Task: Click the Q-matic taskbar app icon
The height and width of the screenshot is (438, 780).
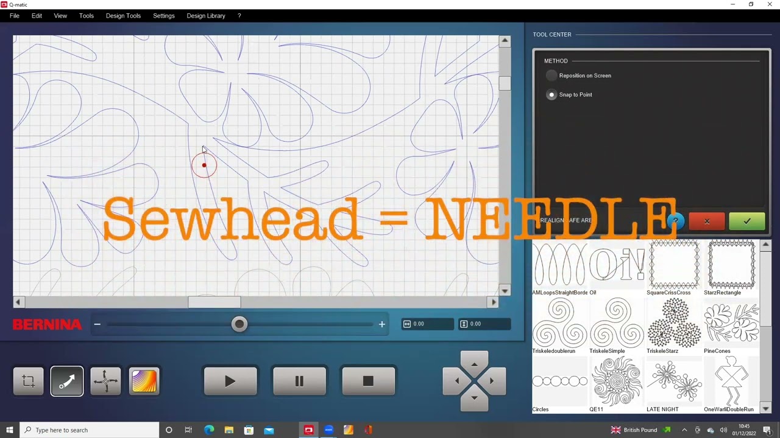Action: click(x=308, y=430)
